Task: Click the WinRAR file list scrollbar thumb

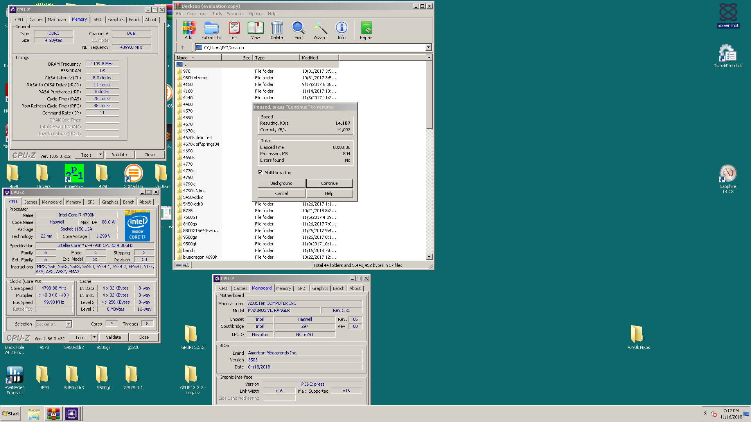Action: pyautogui.click(x=429, y=95)
